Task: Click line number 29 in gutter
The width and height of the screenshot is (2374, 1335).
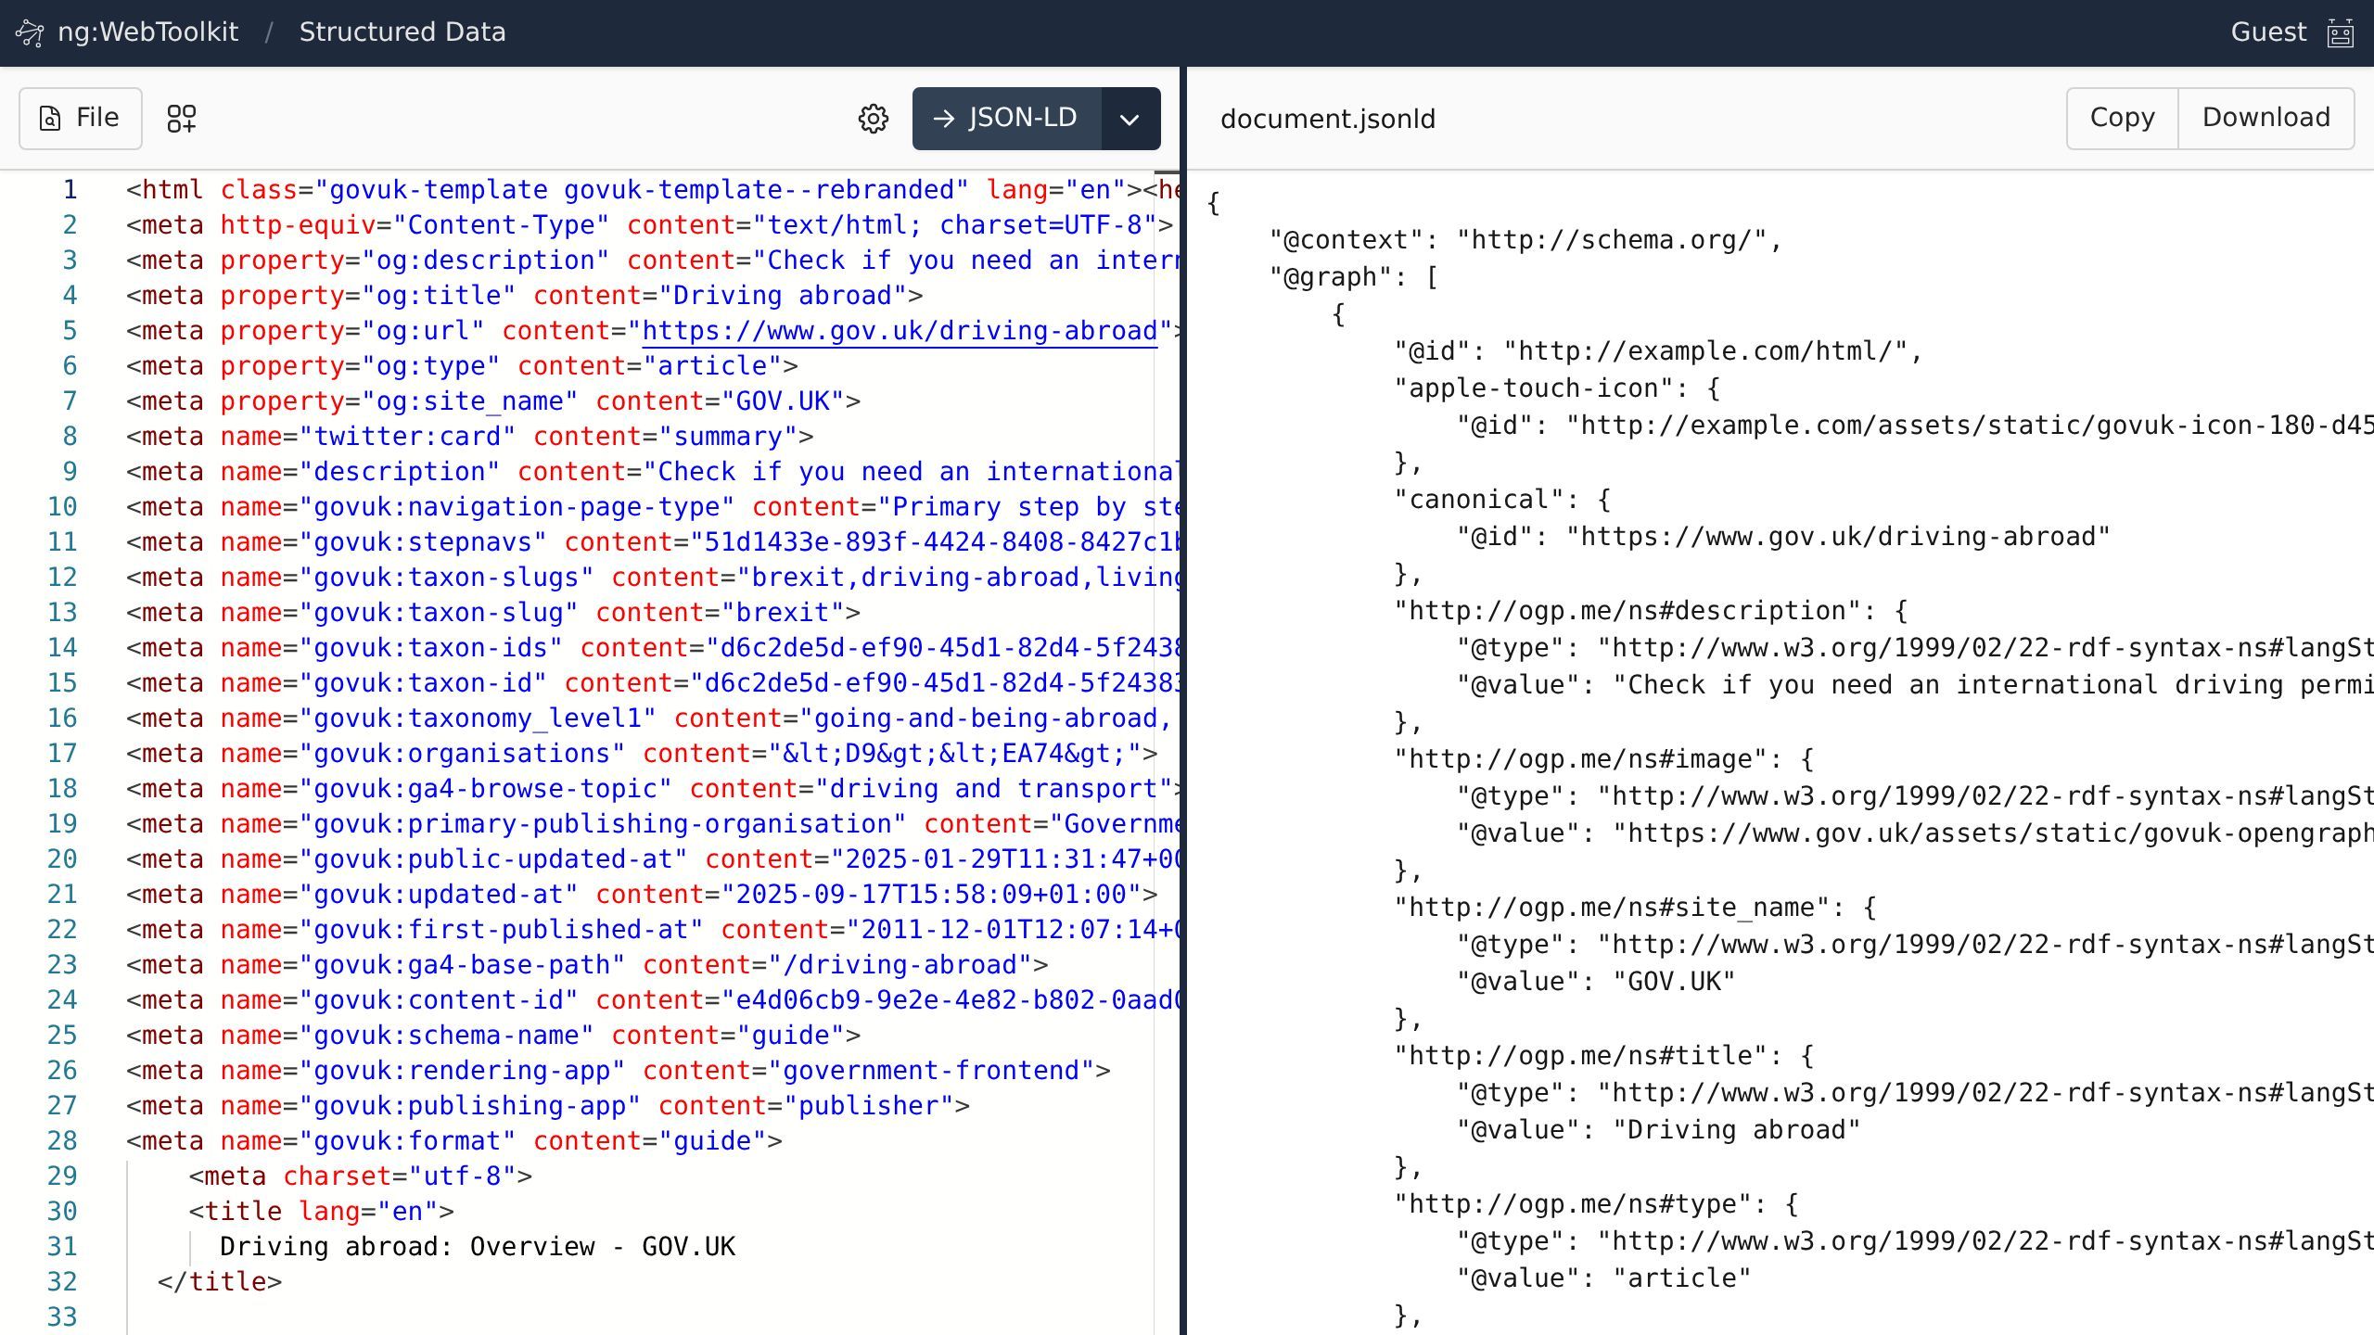Action: point(62,1176)
